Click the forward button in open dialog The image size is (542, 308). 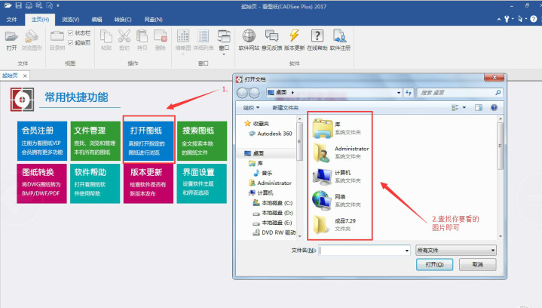pyautogui.click(x=254, y=93)
